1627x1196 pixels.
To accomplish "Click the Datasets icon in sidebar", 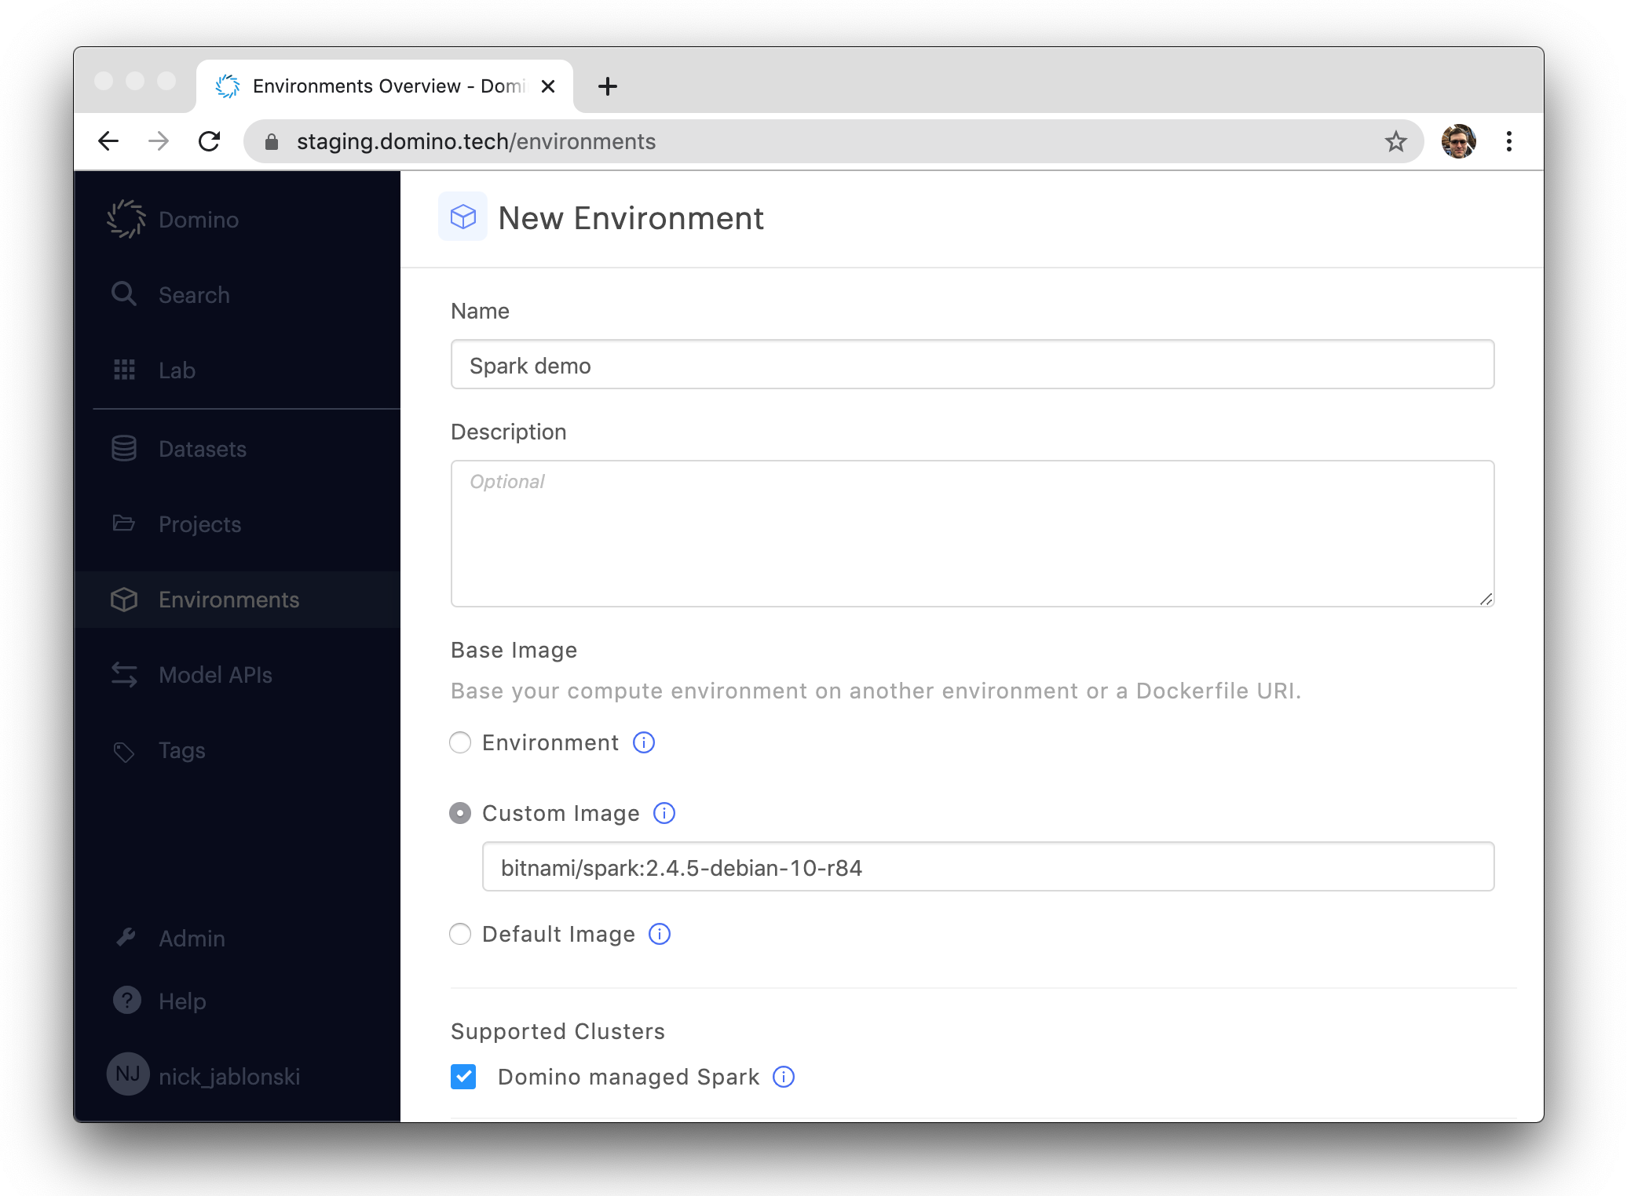I will (125, 446).
